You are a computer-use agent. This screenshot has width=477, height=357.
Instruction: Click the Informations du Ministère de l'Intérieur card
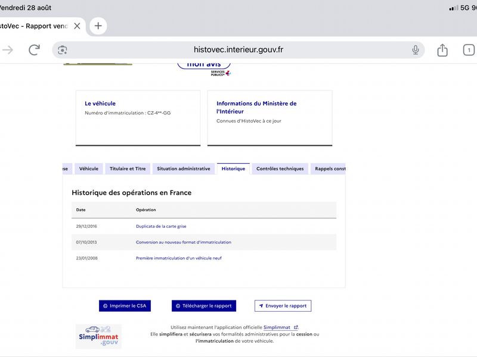coord(270,118)
